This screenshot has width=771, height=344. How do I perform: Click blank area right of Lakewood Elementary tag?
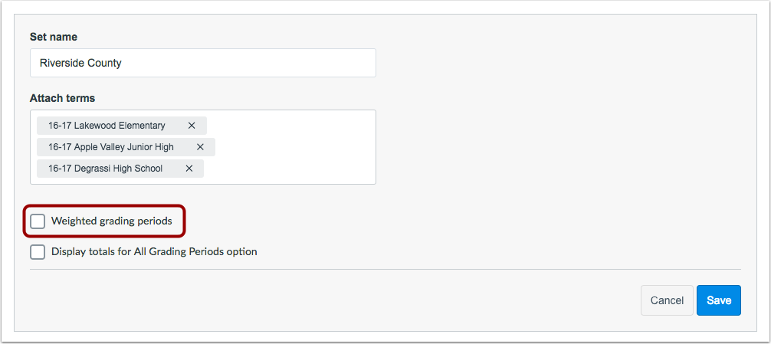[291, 126]
